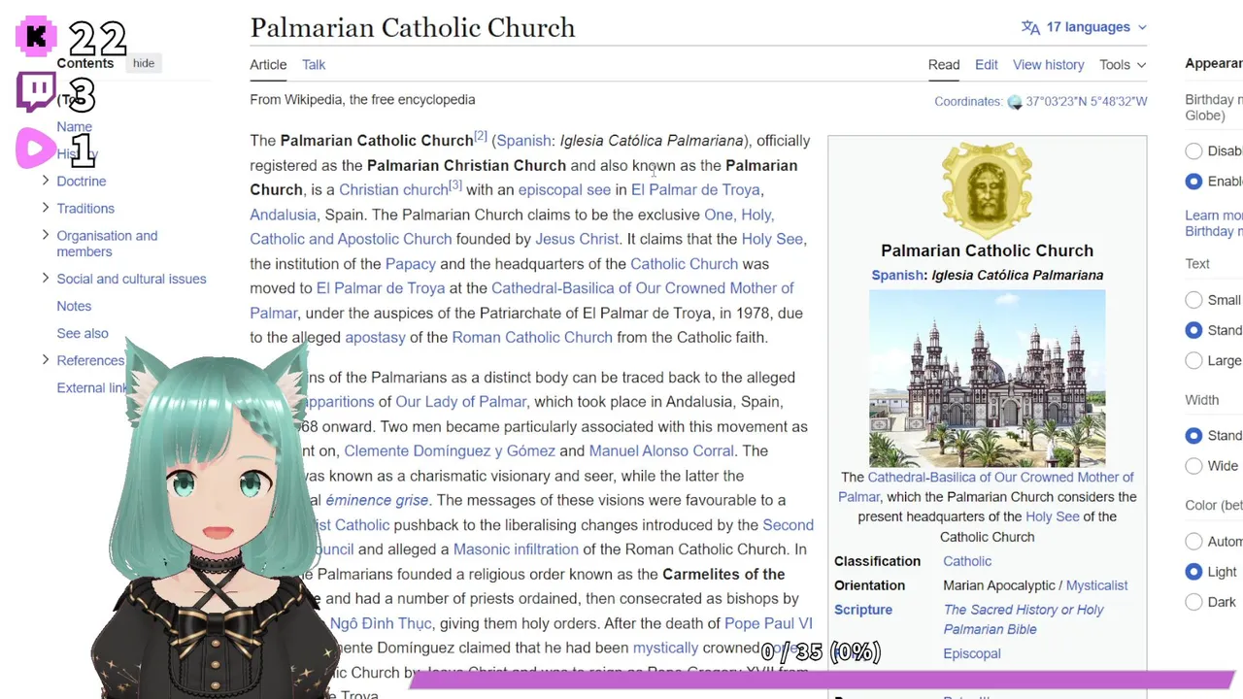This screenshot has width=1243, height=699.
Task: Open the Scripture link in infobox
Action: click(x=863, y=610)
